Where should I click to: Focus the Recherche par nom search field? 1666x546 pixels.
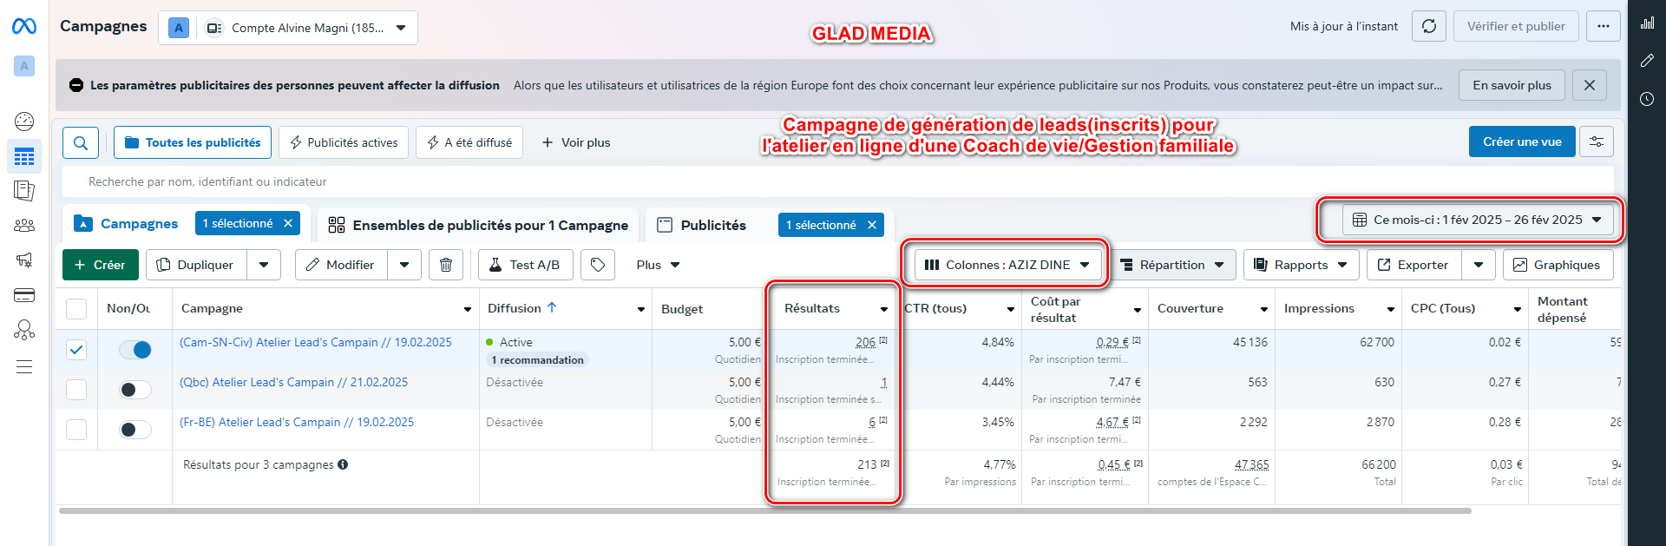point(838,181)
